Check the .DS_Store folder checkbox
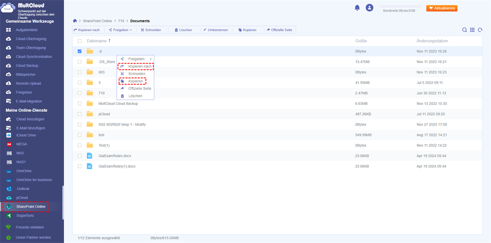The width and height of the screenshot is (491, 243). [x=79, y=62]
